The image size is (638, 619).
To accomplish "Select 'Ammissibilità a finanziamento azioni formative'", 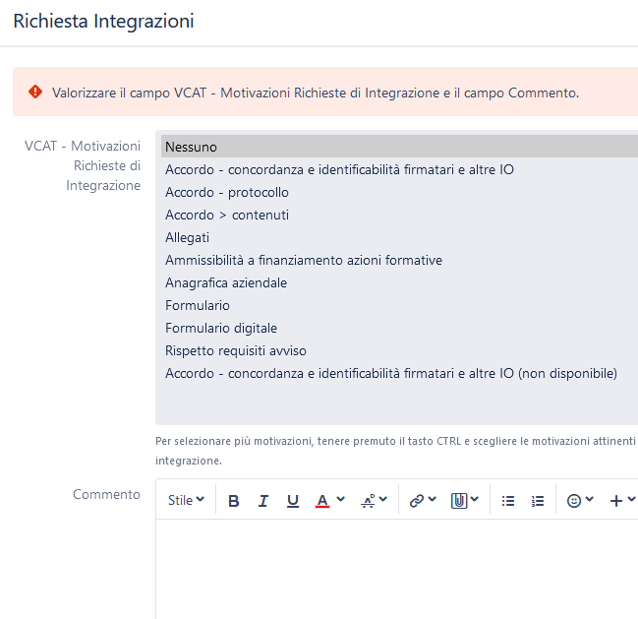I will pos(399,260).
